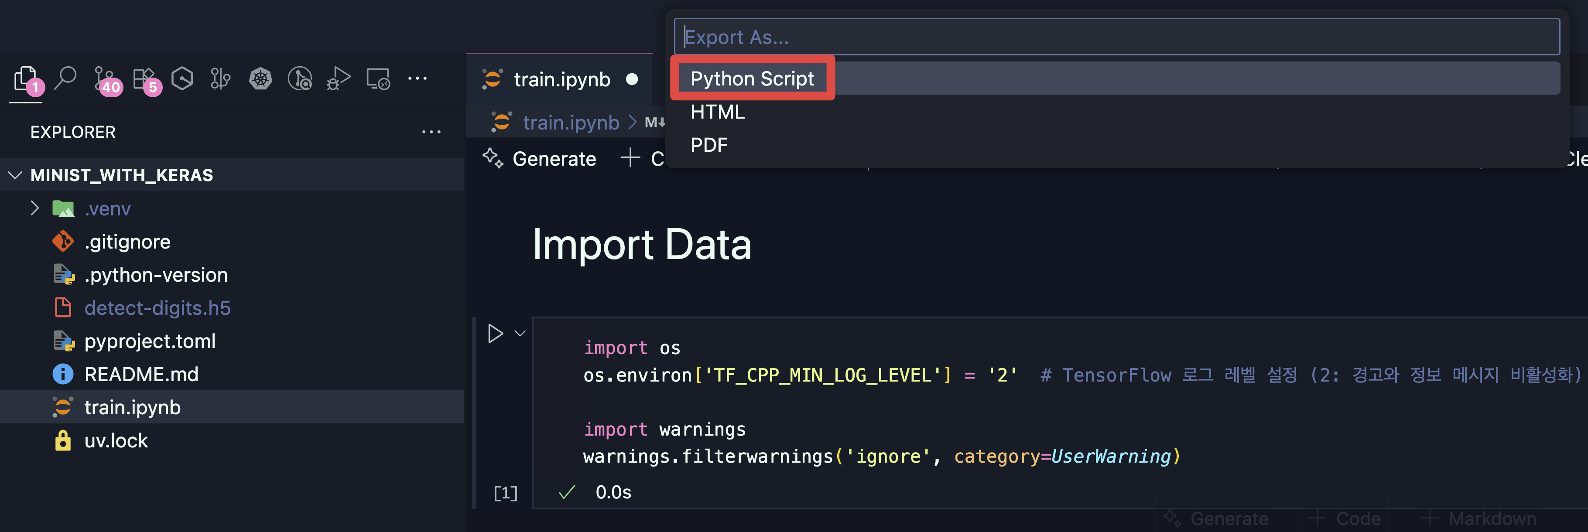Viewport: 1588px width, 532px height.
Task: Click the Generate button in notebook toolbar
Action: (540, 159)
